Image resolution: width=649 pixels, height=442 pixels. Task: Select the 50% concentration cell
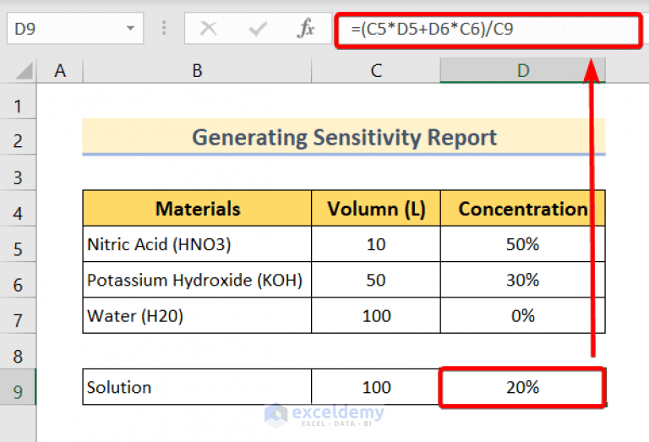point(523,243)
